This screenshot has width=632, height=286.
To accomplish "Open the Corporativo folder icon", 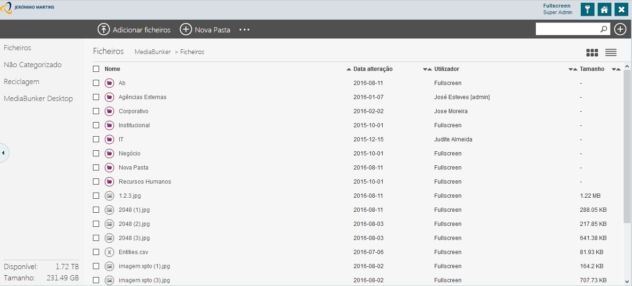I will click(109, 111).
